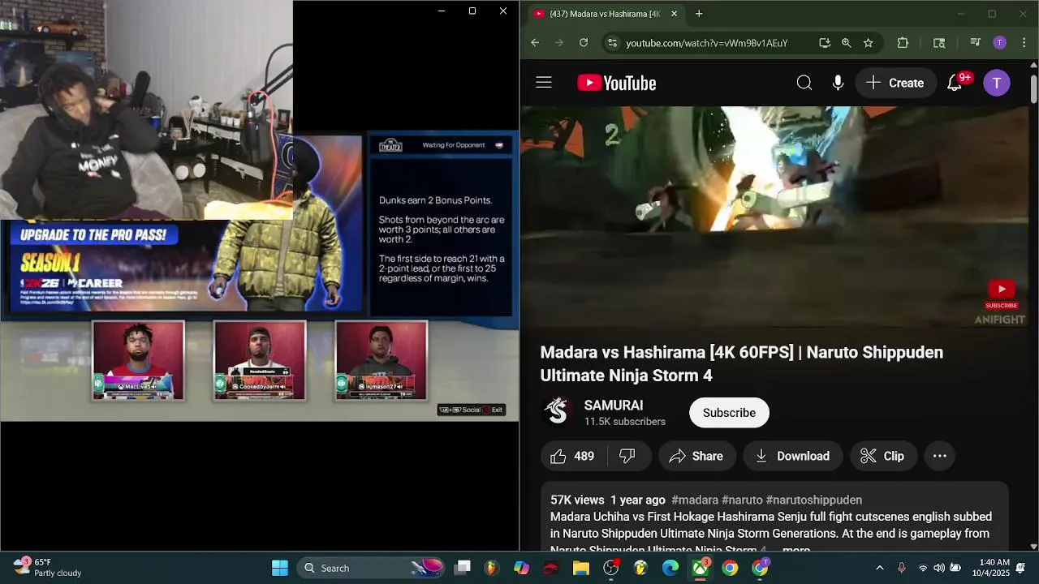
Task: Open YouTube notifications bell
Action: tap(955, 83)
